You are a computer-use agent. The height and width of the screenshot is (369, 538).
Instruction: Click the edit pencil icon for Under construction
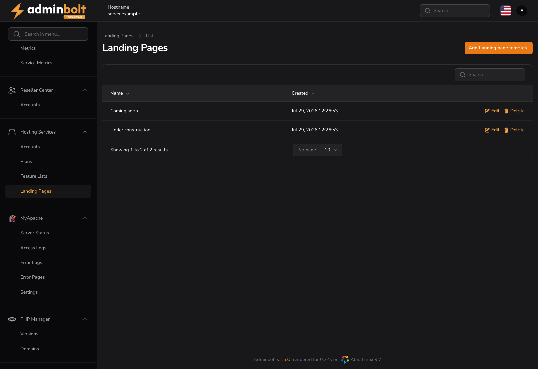(x=487, y=130)
